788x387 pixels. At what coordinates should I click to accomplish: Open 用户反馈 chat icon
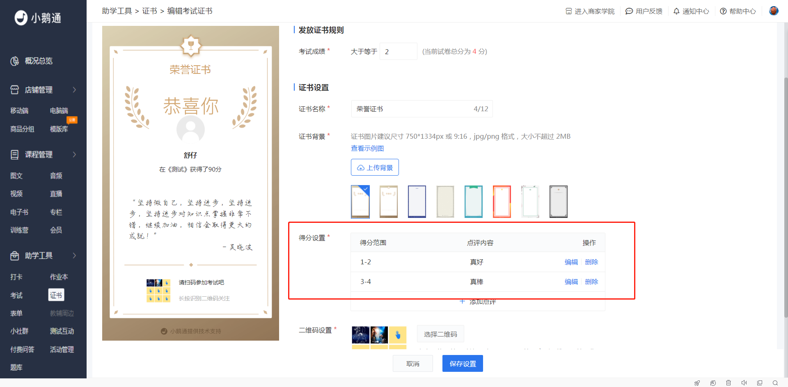629,11
